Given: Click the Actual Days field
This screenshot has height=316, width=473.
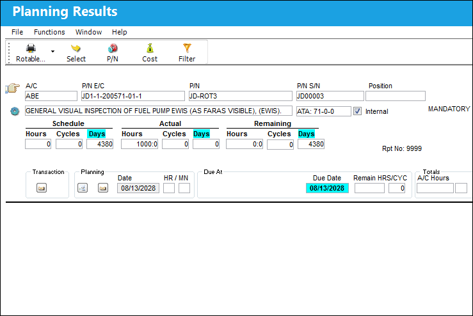Looking at the screenshot, I should click(x=206, y=144).
